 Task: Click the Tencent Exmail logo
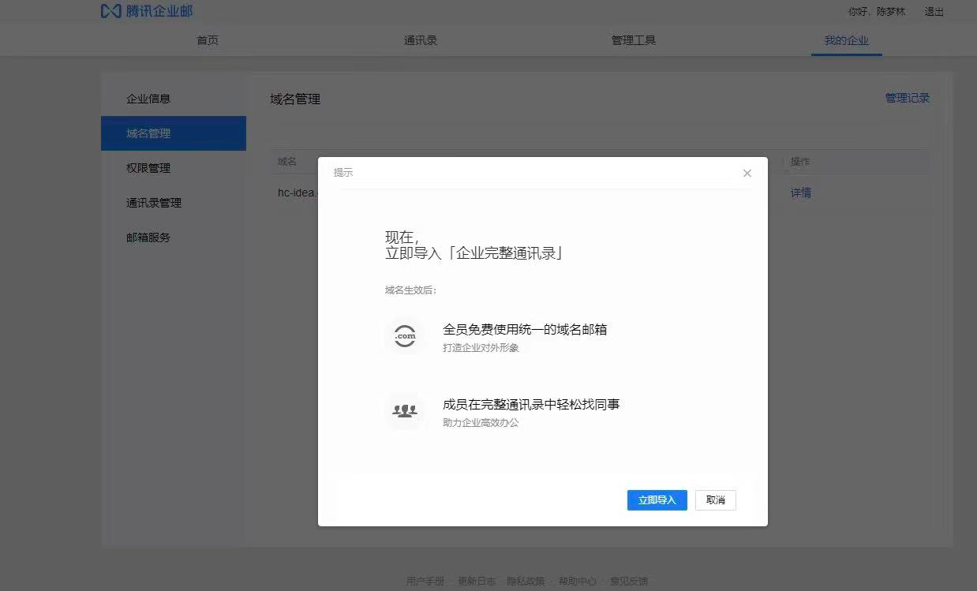tap(147, 11)
